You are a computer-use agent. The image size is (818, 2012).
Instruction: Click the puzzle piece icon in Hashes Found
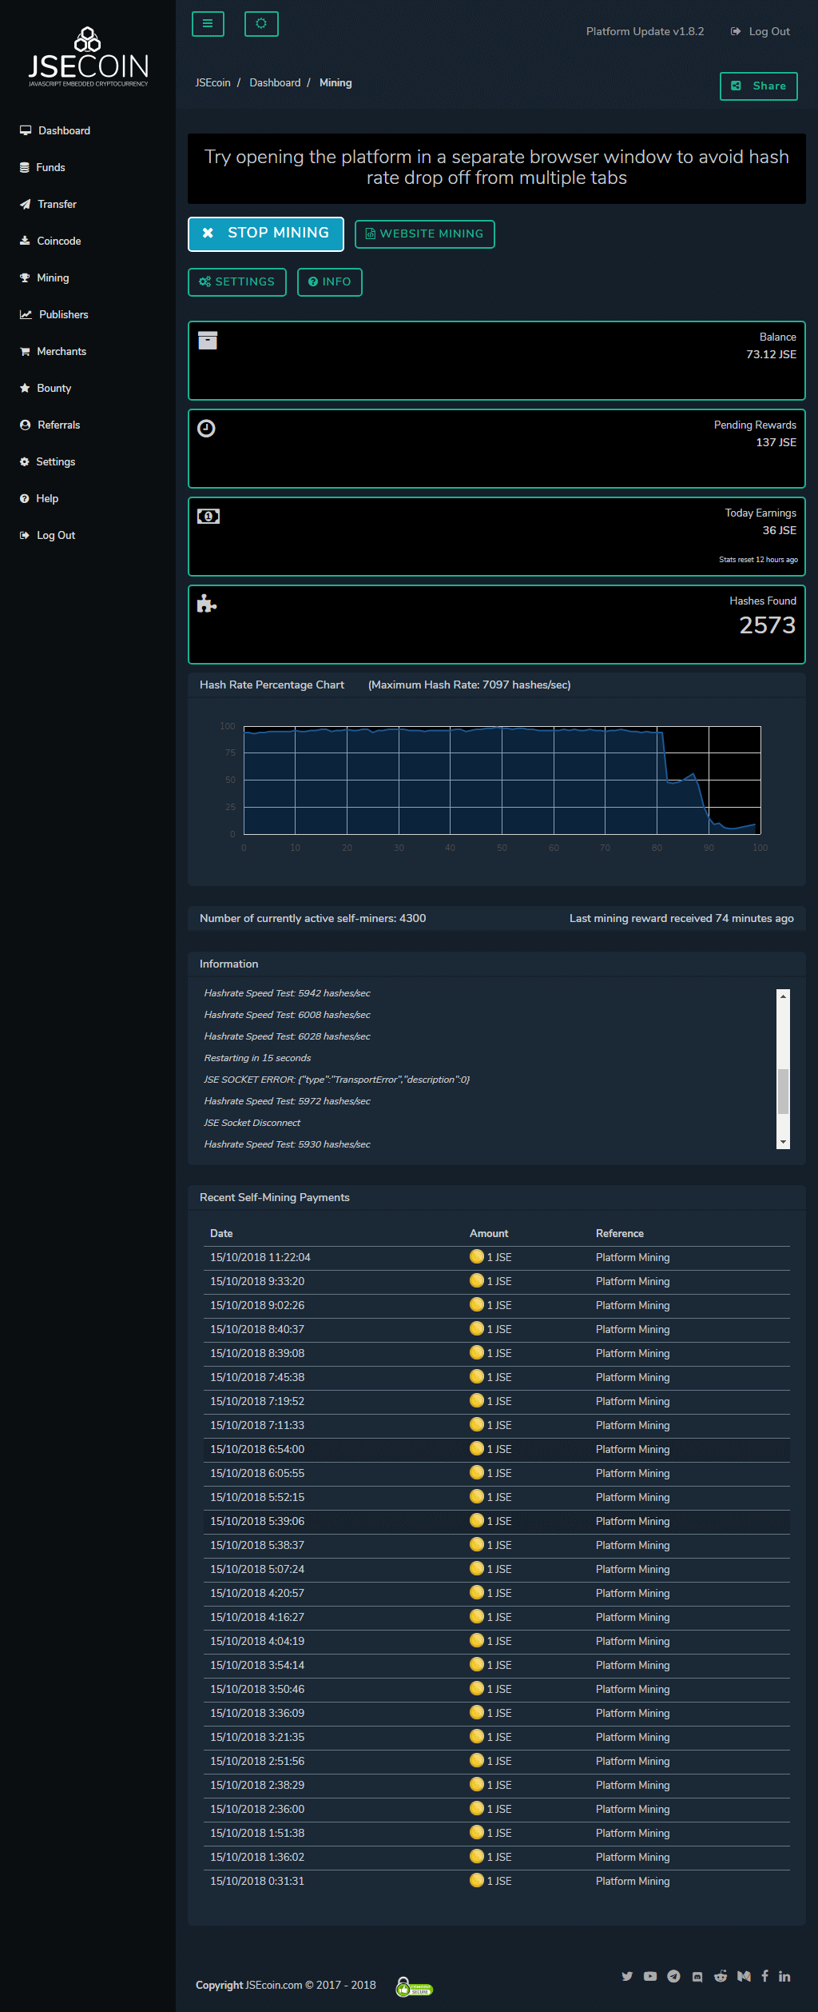[x=207, y=604]
